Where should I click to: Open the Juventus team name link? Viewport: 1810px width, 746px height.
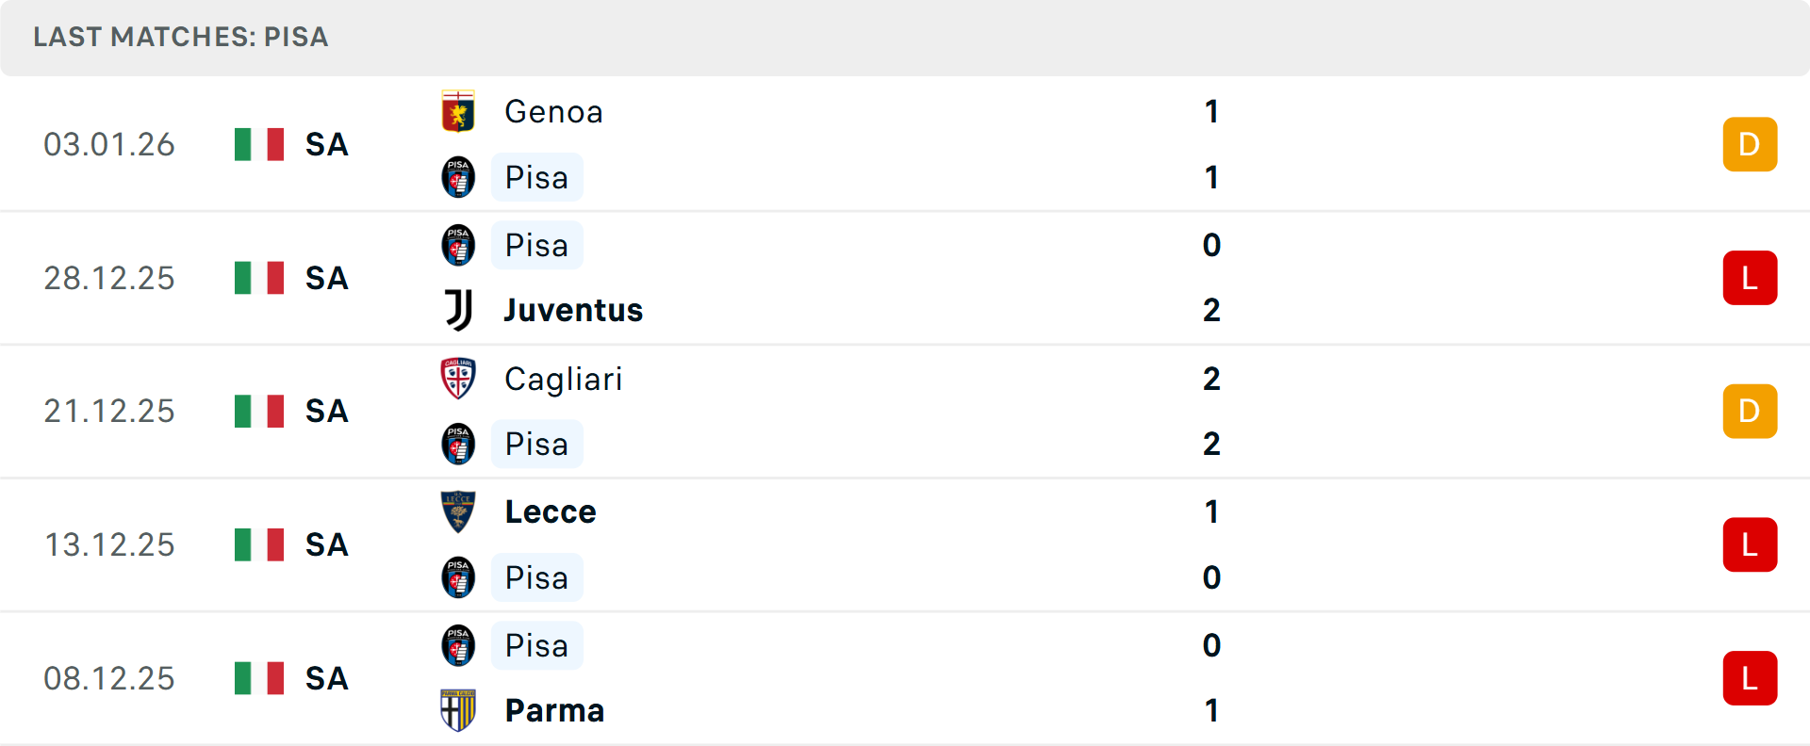coord(573,310)
